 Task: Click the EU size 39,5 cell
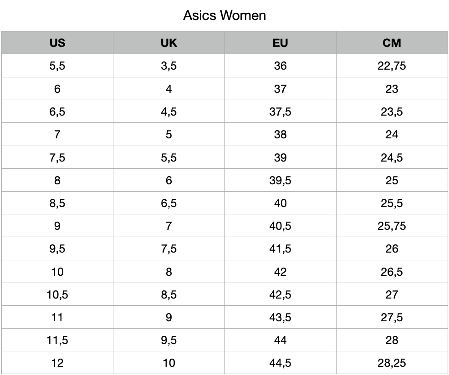coord(280,180)
